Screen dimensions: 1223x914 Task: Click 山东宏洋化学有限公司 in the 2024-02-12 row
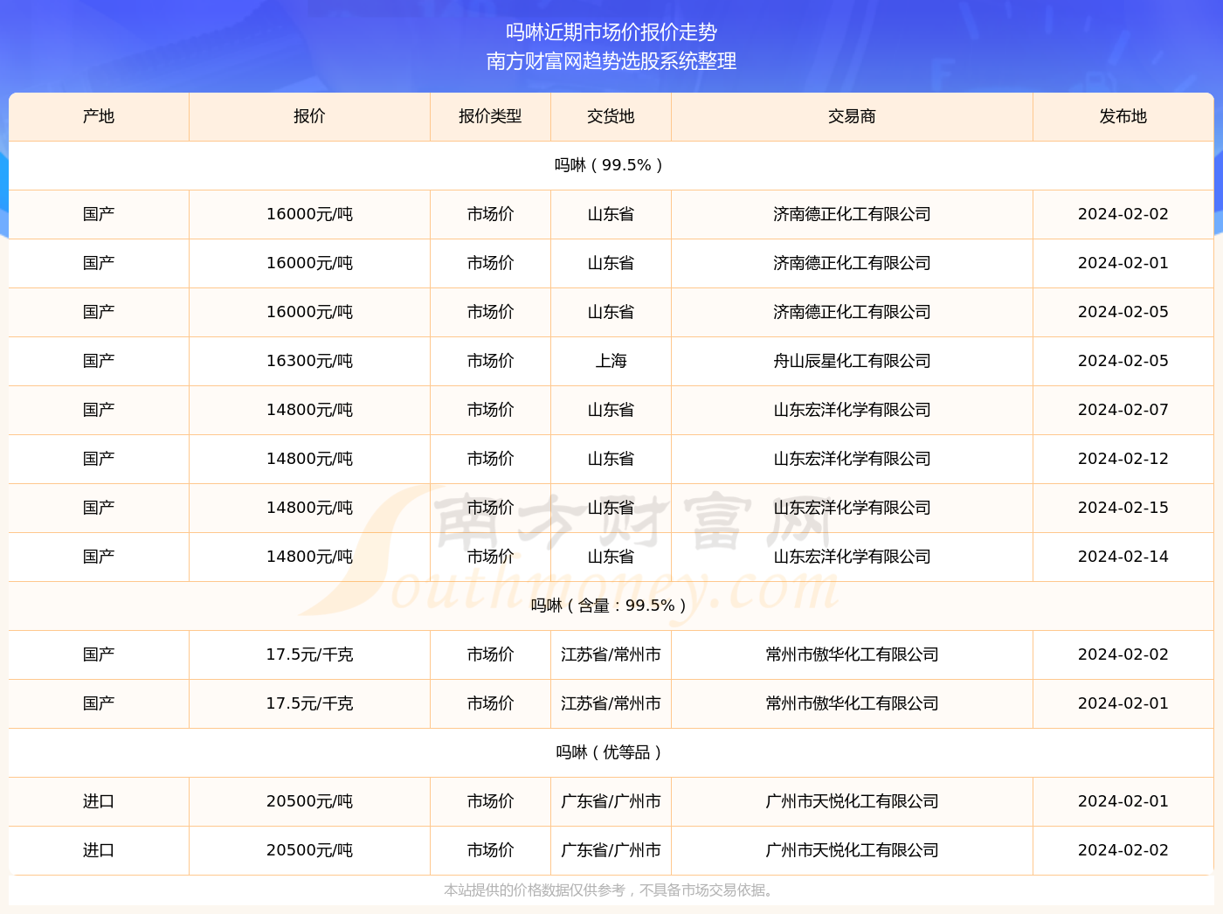point(852,459)
